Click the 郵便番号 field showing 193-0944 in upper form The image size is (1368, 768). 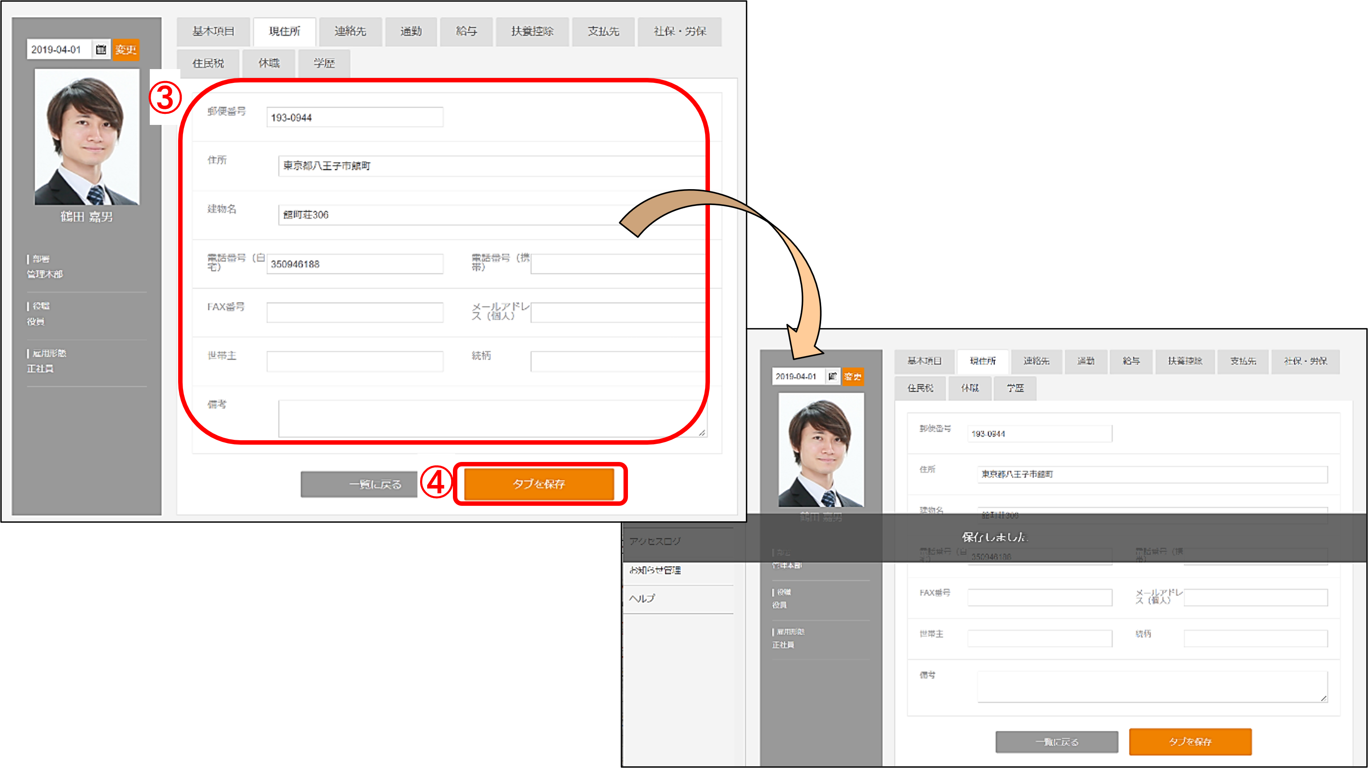[x=355, y=117]
